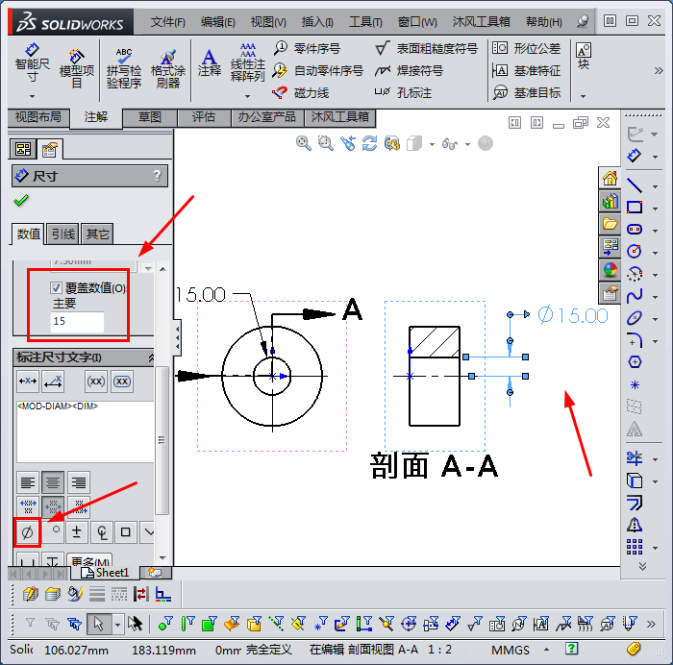The height and width of the screenshot is (665, 673).
Task: Insert diameter symbol into dimension text
Action: click(27, 531)
